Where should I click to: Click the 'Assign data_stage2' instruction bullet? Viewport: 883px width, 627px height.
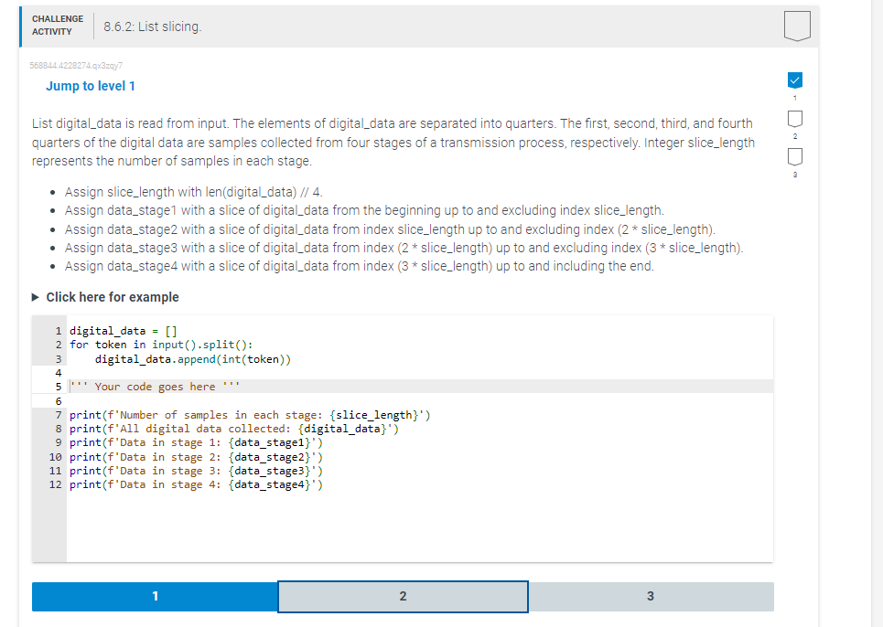coord(390,229)
